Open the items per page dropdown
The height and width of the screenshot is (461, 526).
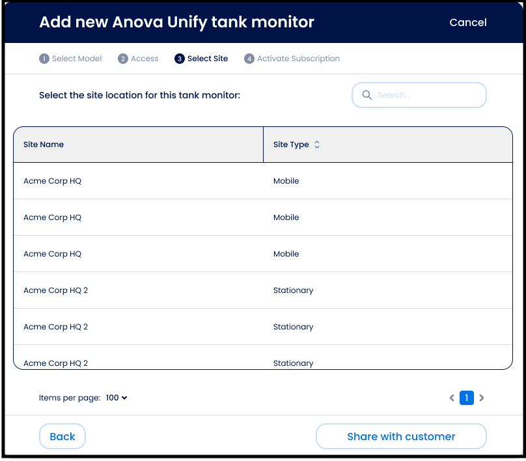pos(117,398)
